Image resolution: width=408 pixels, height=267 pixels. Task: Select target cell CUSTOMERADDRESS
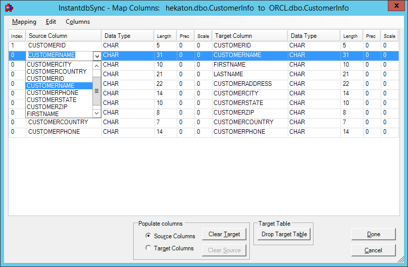(x=250, y=84)
